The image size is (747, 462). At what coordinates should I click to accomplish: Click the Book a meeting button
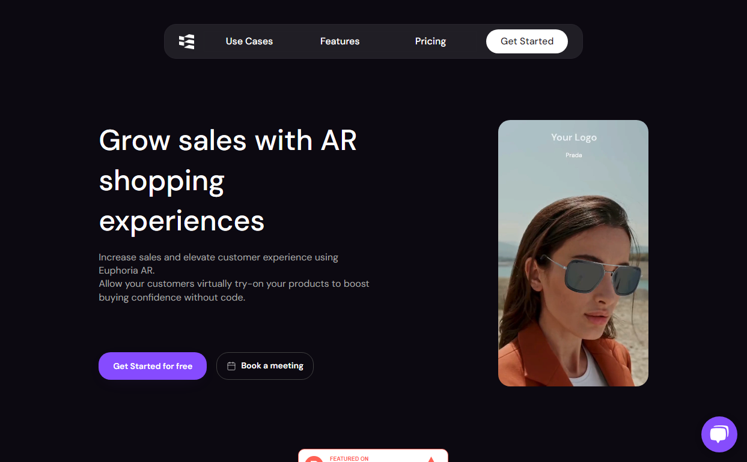264,365
